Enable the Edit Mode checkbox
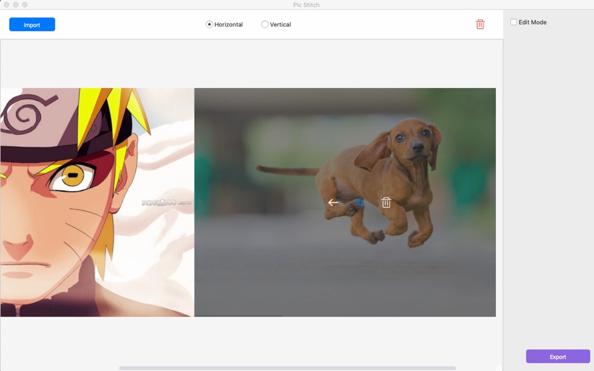 (x=514, y=22)
